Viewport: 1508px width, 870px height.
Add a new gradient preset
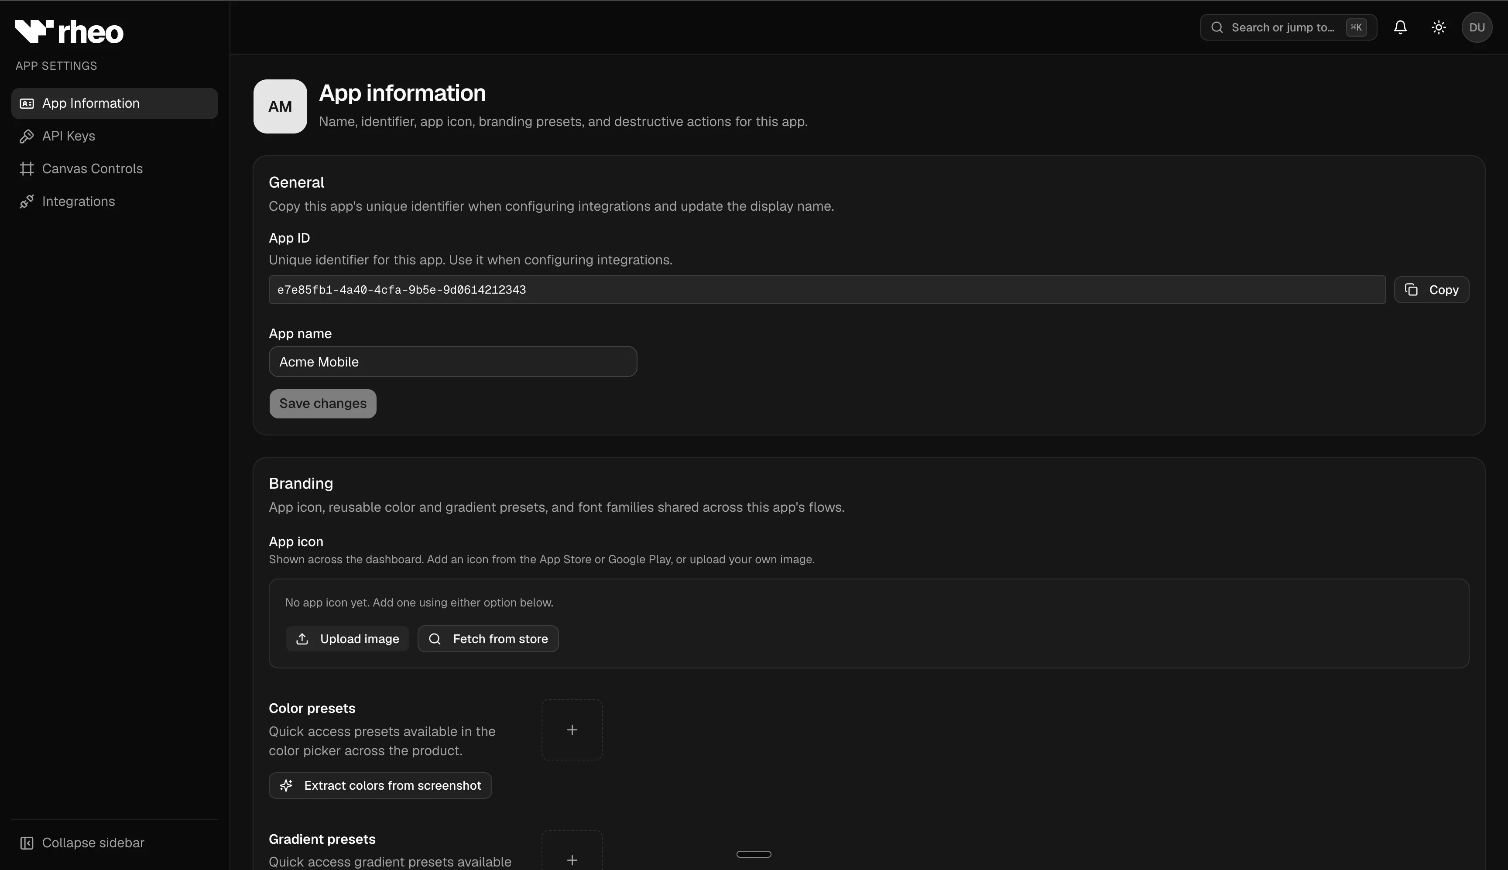click(572, 850)
